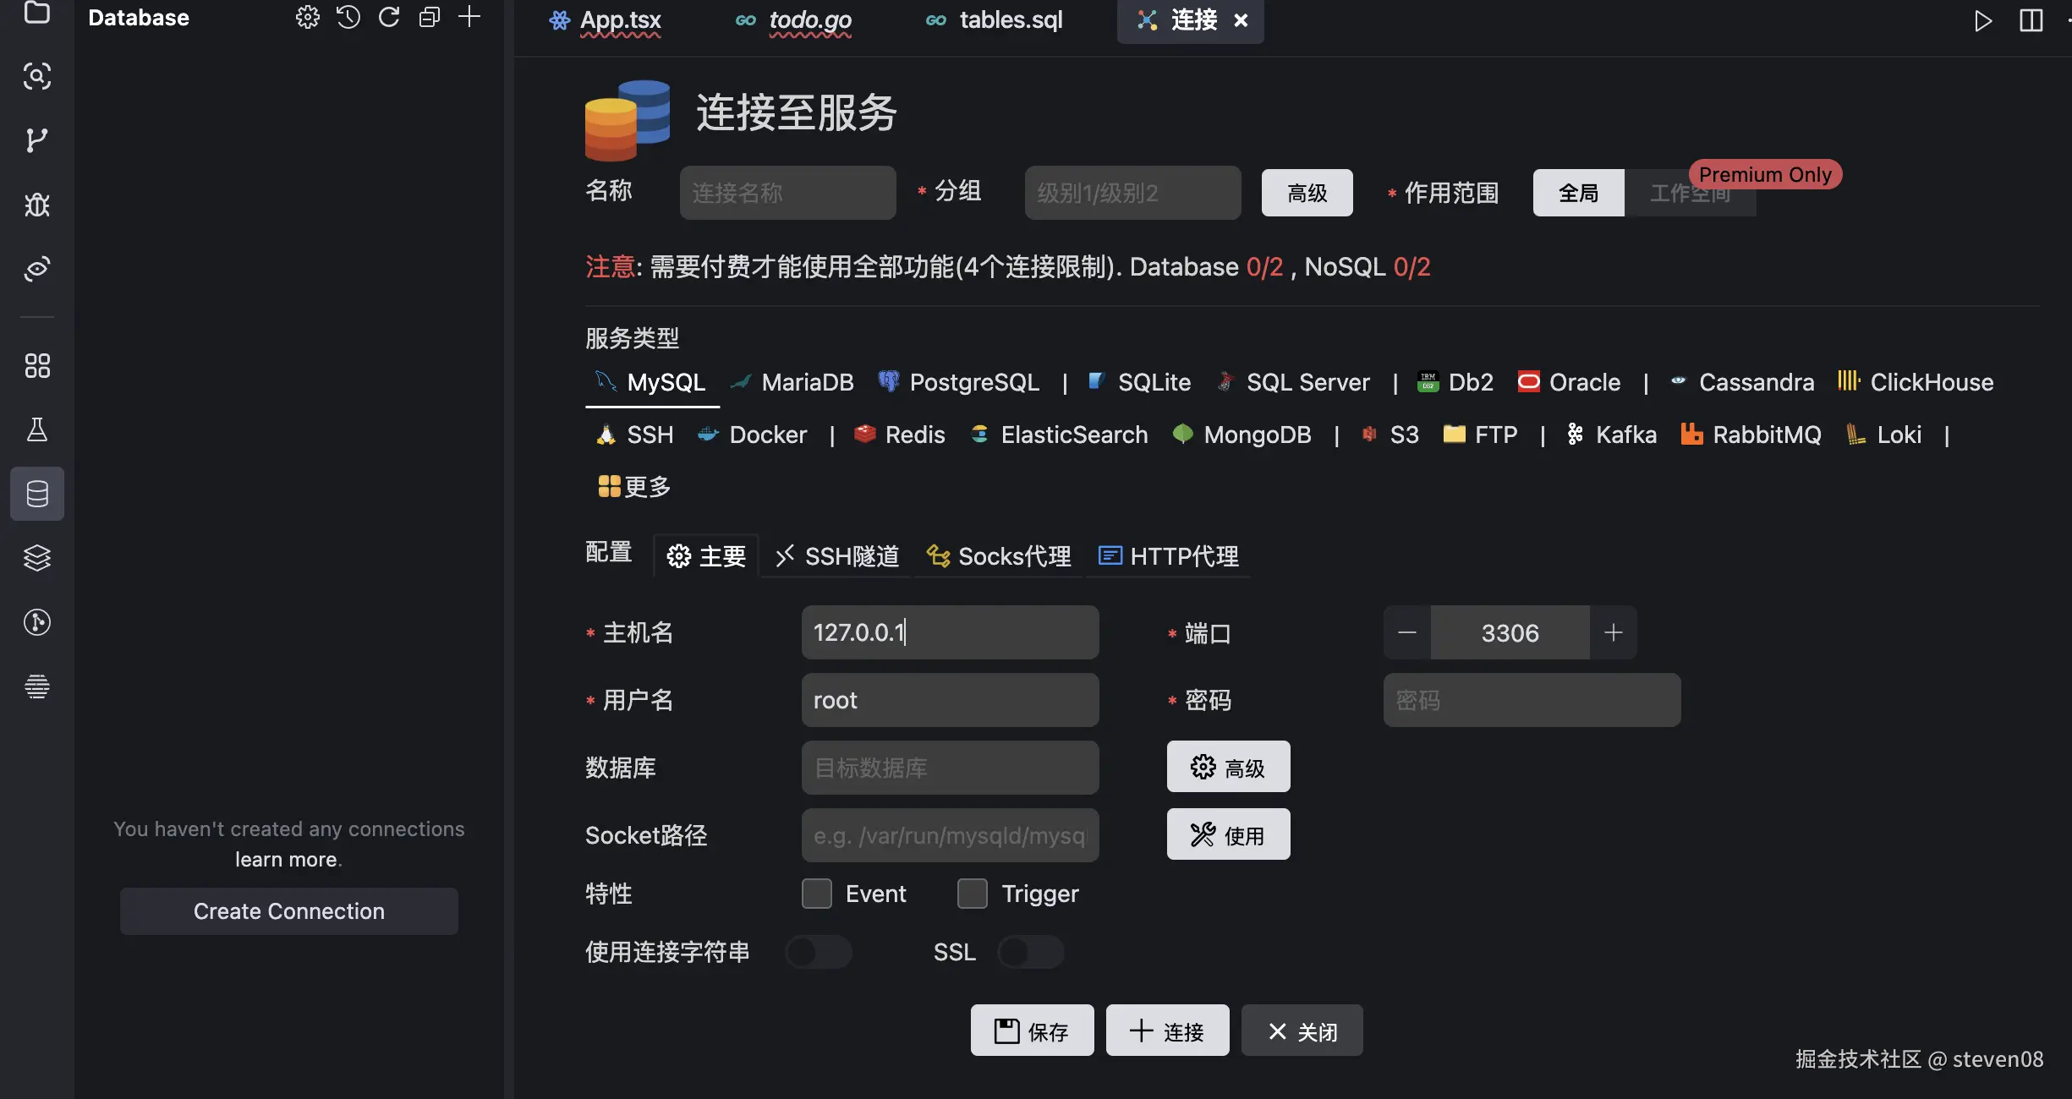Enable the Event feature checkbox
The width and height of the screenshot is (2072, 1099).
817,894
